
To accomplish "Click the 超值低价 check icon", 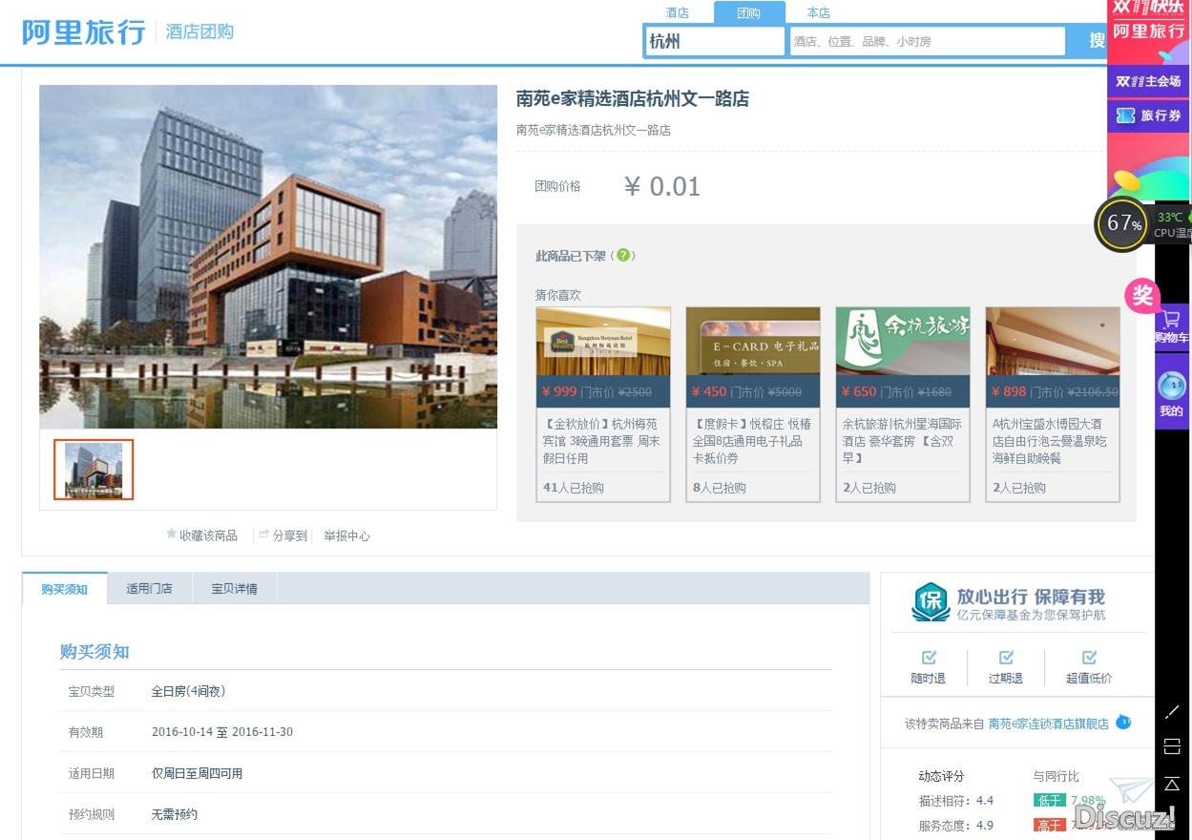I will pyautogui.click(x=1089, y=658).
